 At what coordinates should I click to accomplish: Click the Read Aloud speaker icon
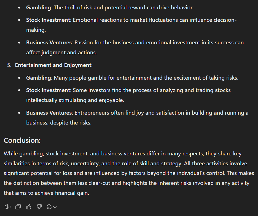click(7, 207)
